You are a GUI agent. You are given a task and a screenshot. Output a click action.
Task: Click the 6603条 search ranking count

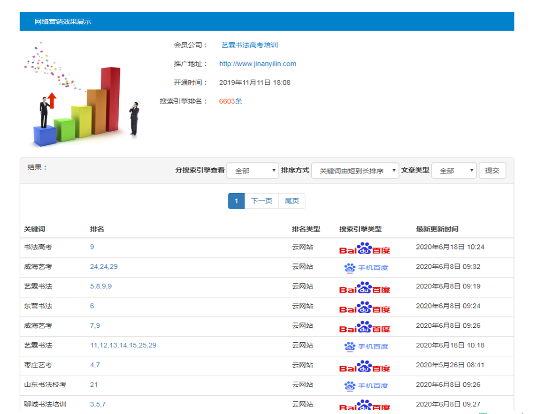point(230,101)
